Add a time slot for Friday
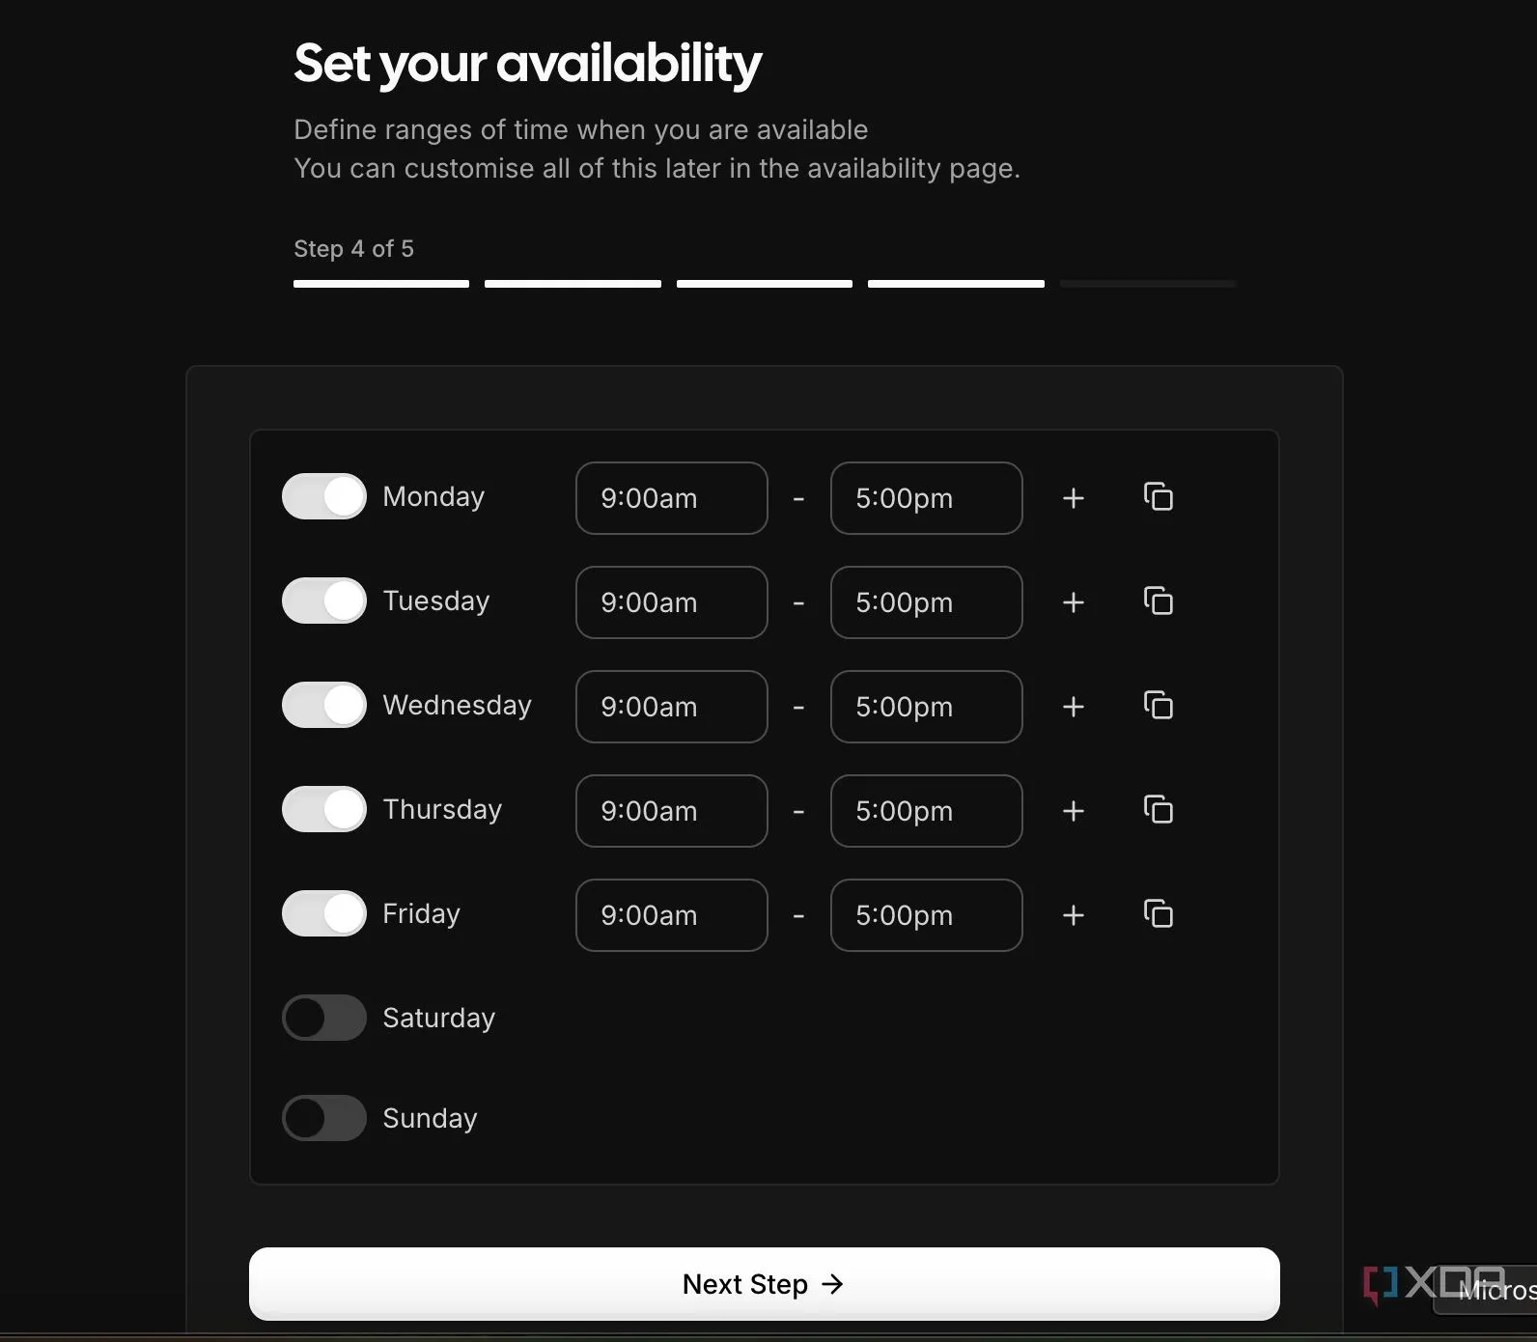1537x1342 pixels. 1073,915
